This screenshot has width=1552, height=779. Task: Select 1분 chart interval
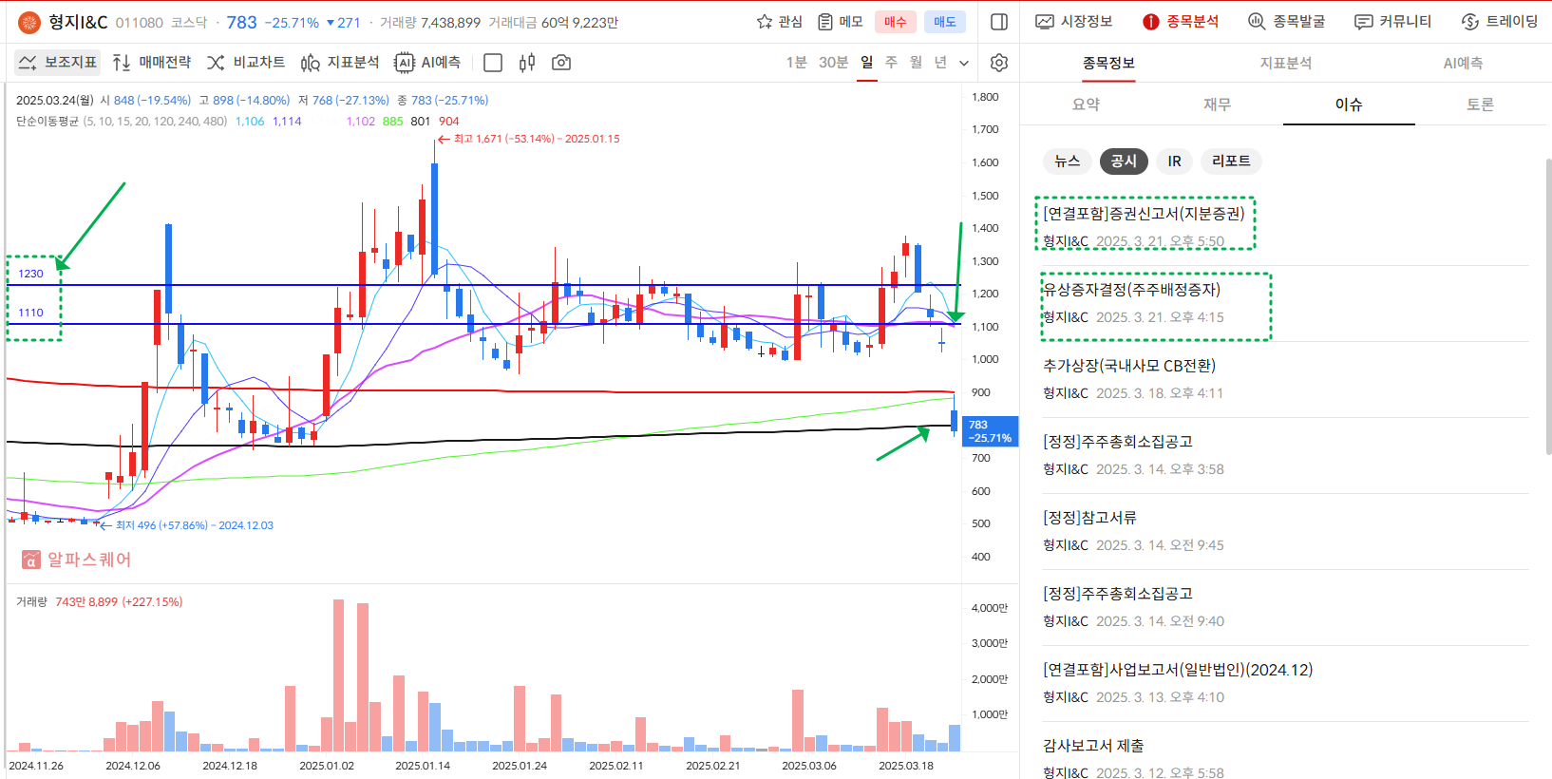(x=796, y=63)
